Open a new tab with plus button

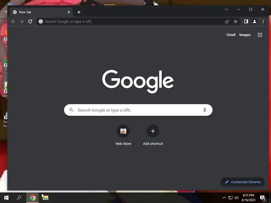click(x=79, y=12)
